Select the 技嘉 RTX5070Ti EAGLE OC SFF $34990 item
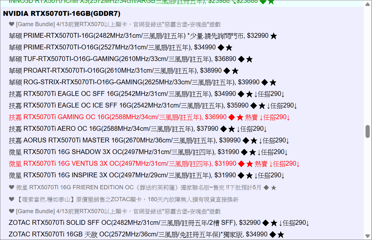This screenshot has height=240, width=372. click(147, 94)
